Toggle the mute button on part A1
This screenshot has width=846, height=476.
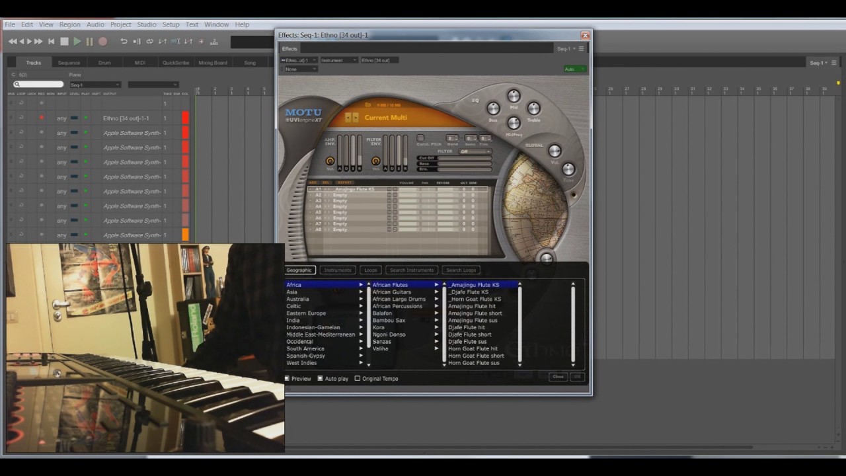[389, 189]
